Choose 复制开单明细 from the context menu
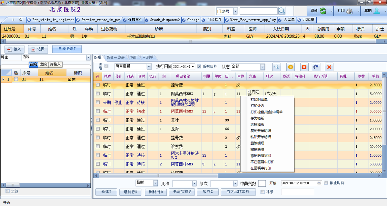The width and height of the screenshot is (387, 206). pos(261,131)
